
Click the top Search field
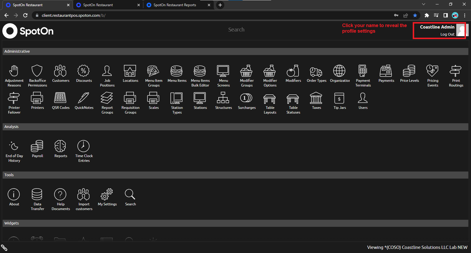coord(236,30)
